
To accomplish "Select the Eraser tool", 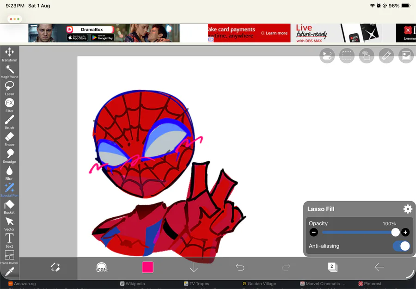I will [9, 139].
